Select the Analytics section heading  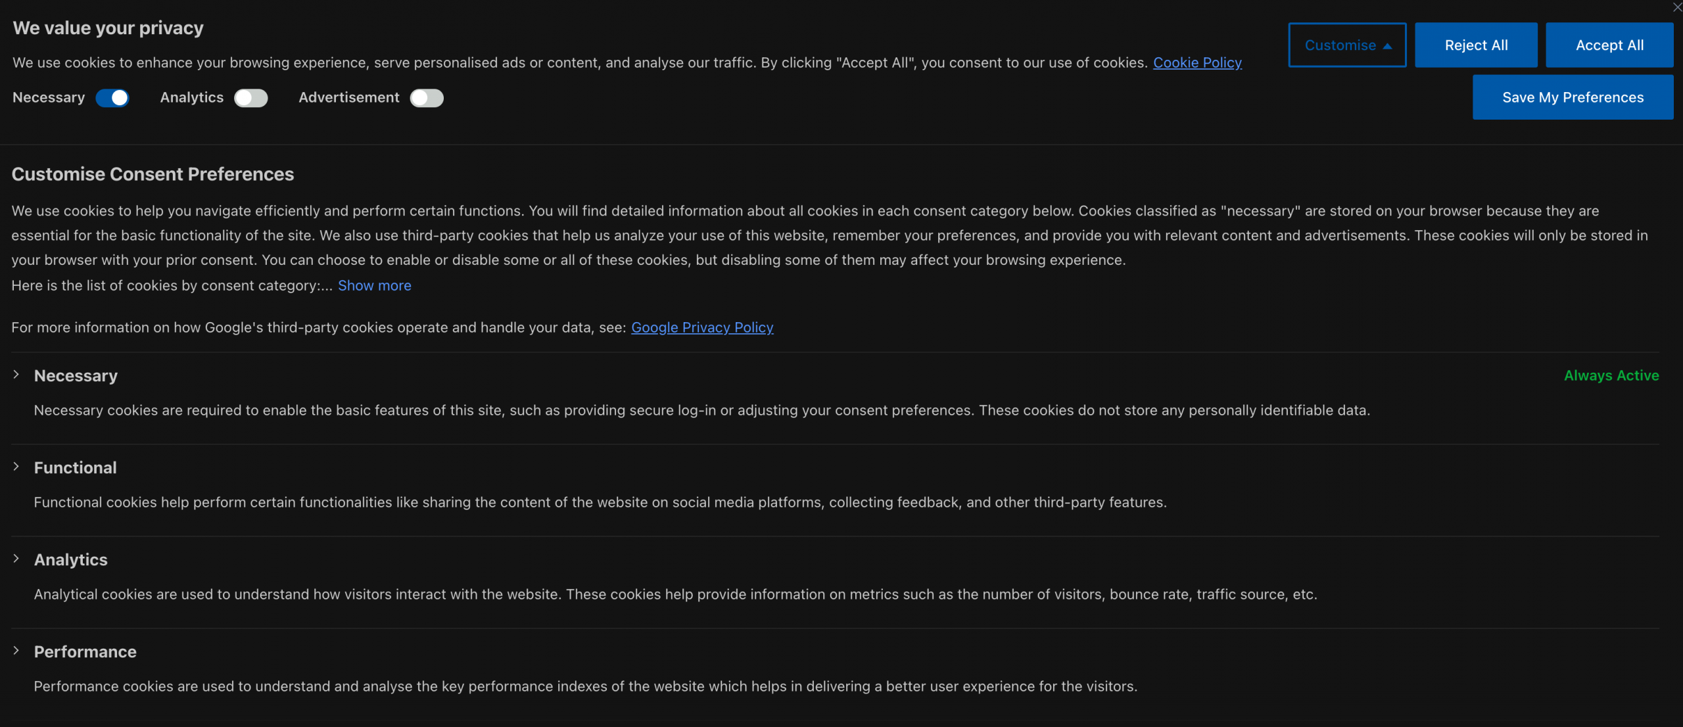(71, 560)
